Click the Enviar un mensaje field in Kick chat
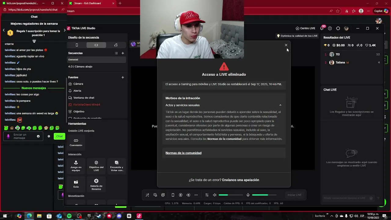Viewport: 391px width, 220px height. [x=23, y=136]
